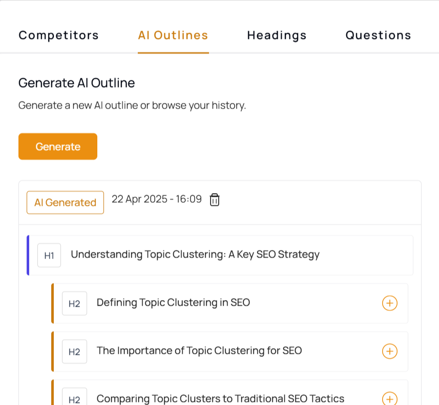Click the 22 Apr 2025 timestamp
The height and width of the screenshot is (405, 439).
pos(157,199)
